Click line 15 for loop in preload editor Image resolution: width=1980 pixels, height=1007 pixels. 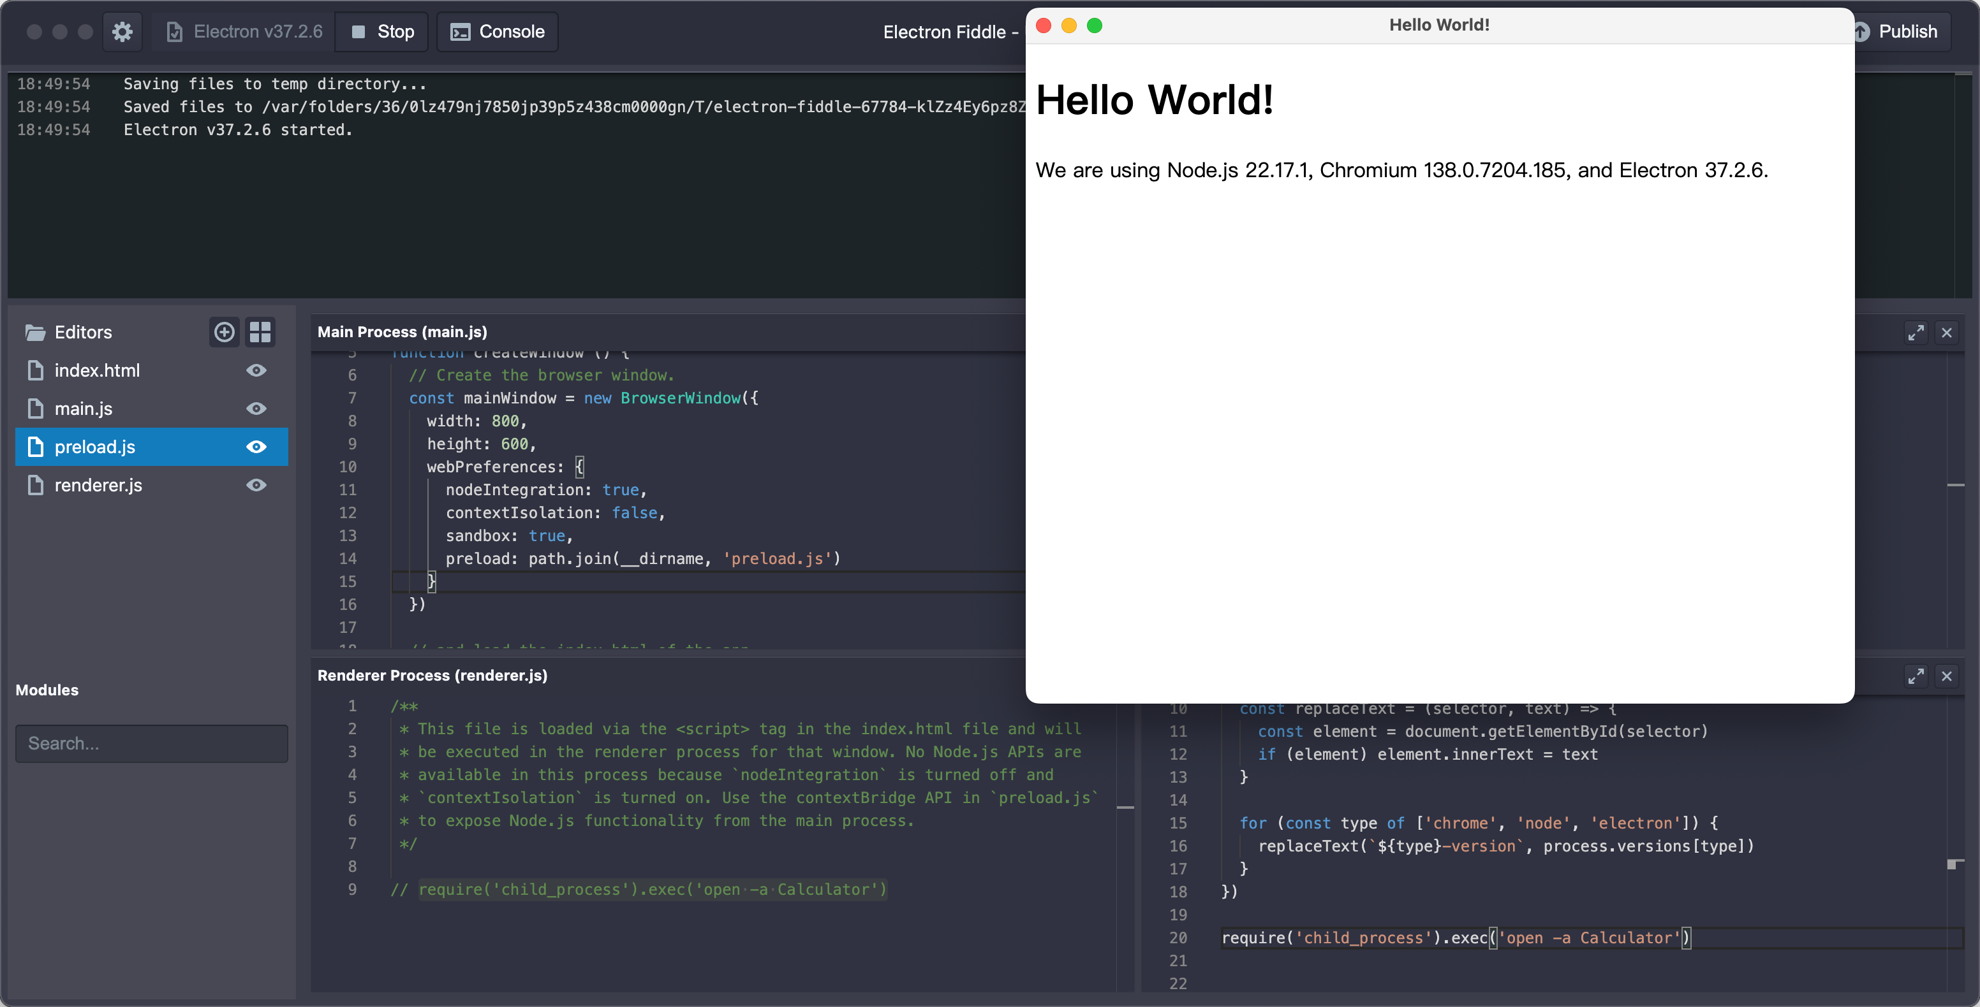tap(1479, 823)
